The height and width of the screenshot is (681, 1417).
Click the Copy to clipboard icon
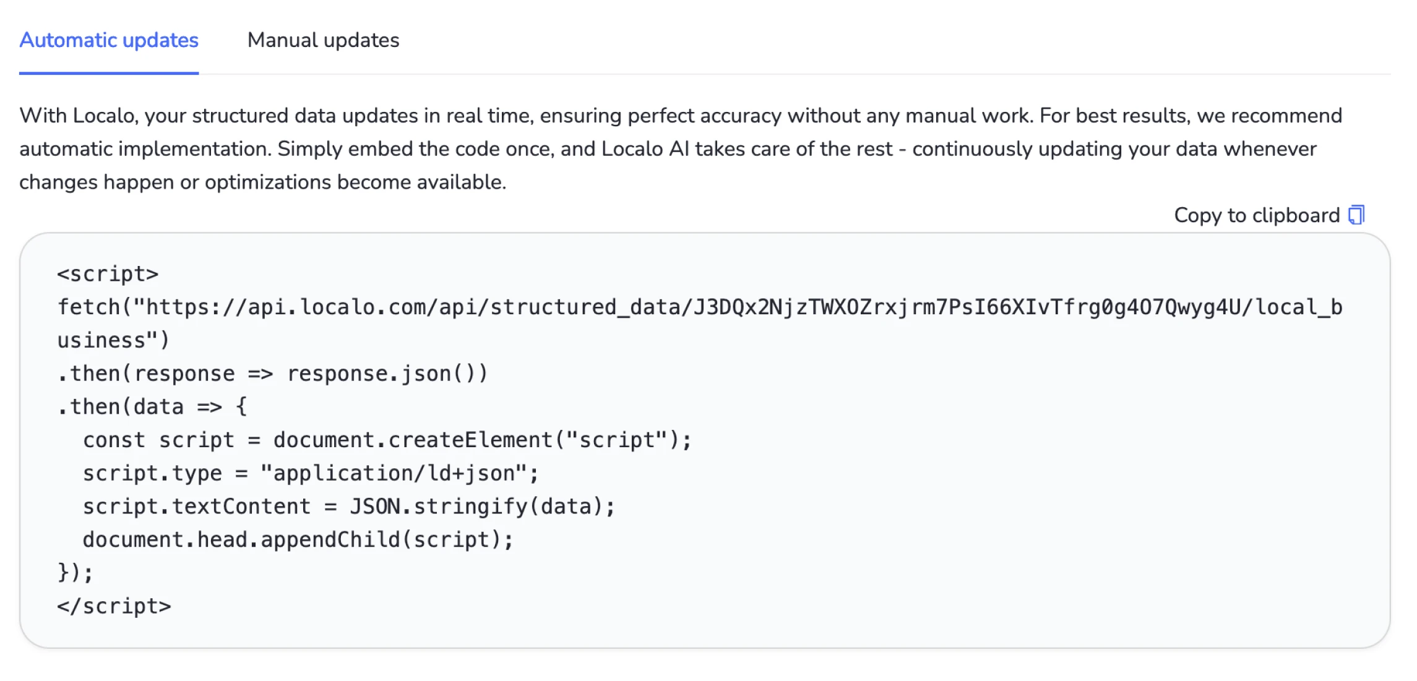pos(1356,215)
